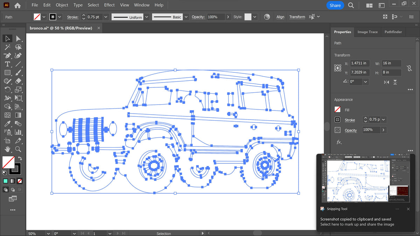420x236 pixels.
Task: Select the Zoom tool
Action: click(x=18, y=149)
